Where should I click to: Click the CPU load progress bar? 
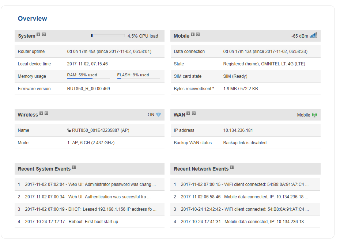click(x=108, y=36)
